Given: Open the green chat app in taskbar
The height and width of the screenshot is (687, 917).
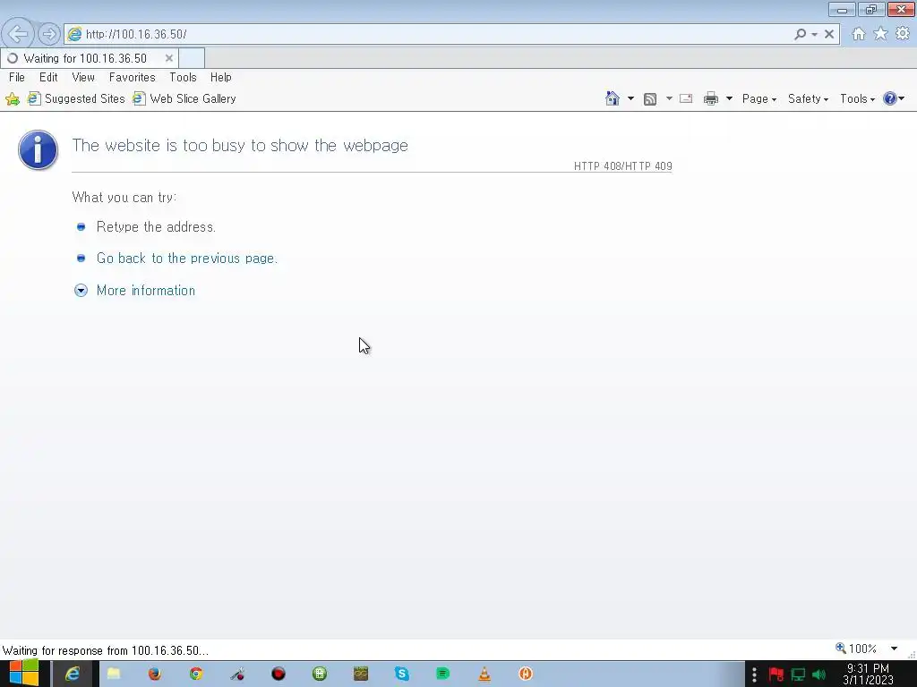Looking at the screenshot, I should click(442, 674).
